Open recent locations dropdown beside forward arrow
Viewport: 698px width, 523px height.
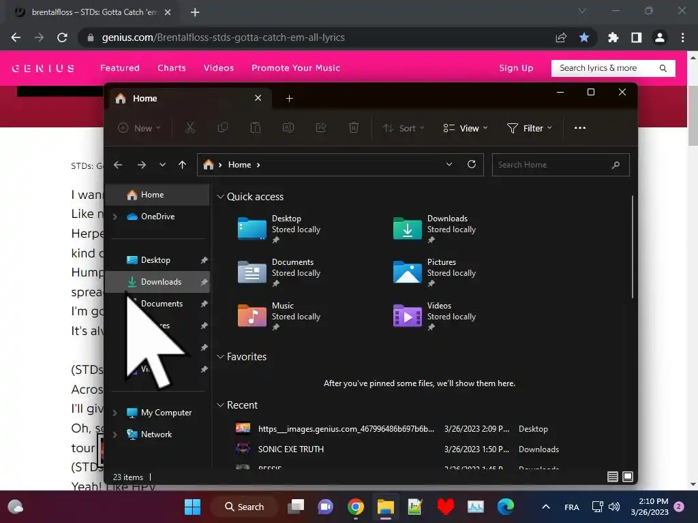162,165
